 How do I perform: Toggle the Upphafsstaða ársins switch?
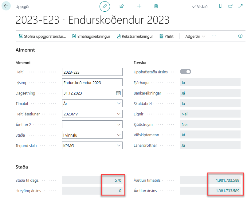[x=186, y=72]
